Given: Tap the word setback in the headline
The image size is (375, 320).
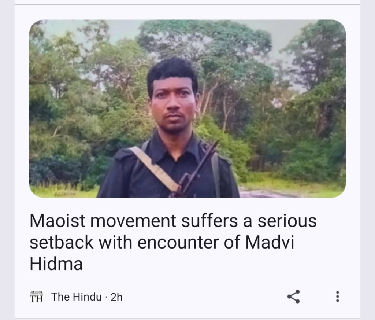Looking at the screenshot, I should (x=62, y=242).
